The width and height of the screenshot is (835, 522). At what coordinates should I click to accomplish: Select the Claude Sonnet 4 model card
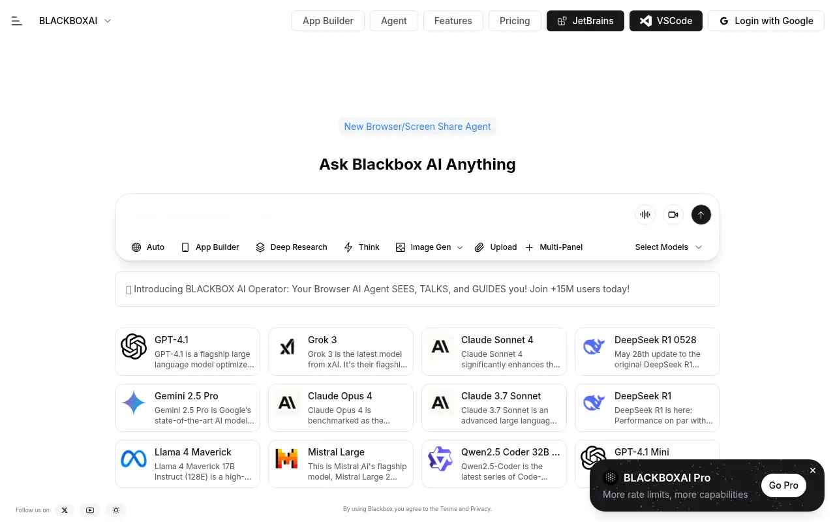(x=494, y=351)
